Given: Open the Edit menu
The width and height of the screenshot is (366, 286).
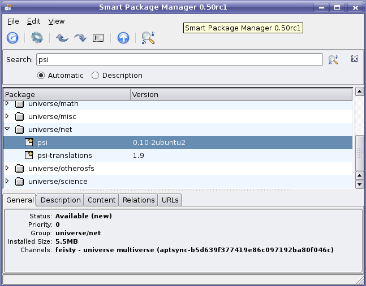Looking at the screenshot, I should click(33, 21).
